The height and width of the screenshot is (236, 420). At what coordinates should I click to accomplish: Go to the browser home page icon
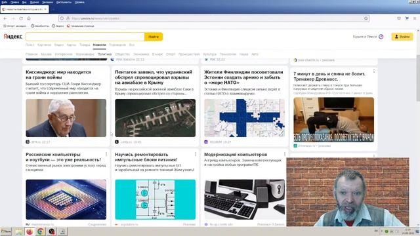click(29, 18)
